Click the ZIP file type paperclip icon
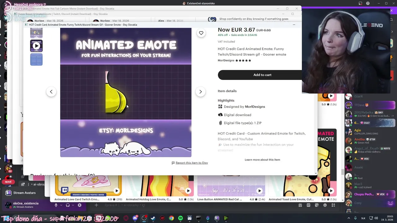397x223 pixels. [220, 123]
